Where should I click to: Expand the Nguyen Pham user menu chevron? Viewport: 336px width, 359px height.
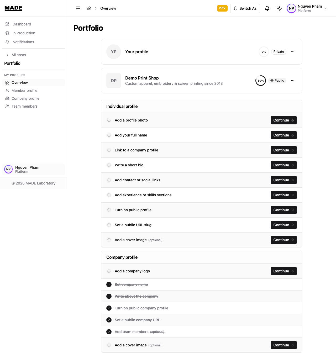click(325, 8)
